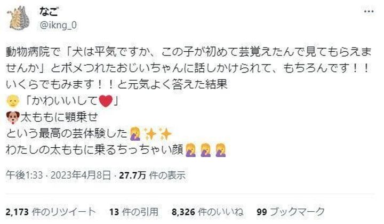Click the line わたしの太ももに乗るちっちゃい顔
Image resolution: width=384 pixels, height=224 pixels.
[94, 150]
